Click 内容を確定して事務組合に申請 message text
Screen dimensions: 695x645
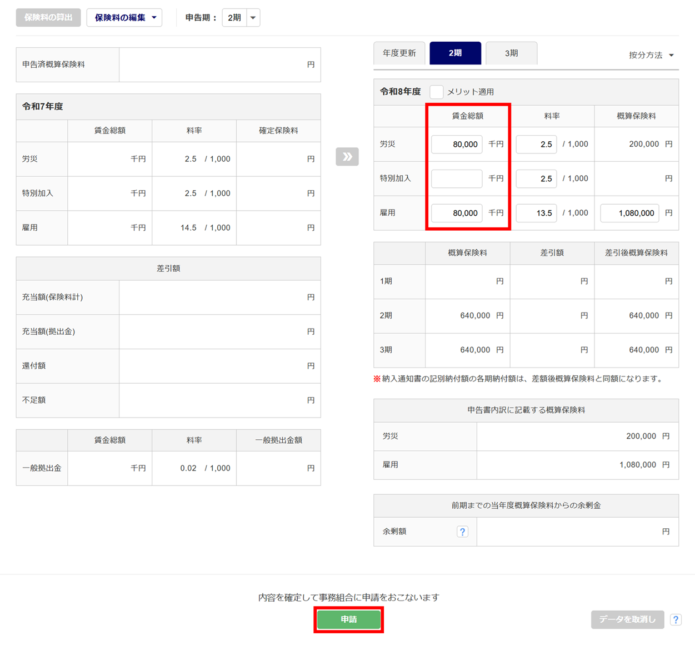click(x=349, y=597)
